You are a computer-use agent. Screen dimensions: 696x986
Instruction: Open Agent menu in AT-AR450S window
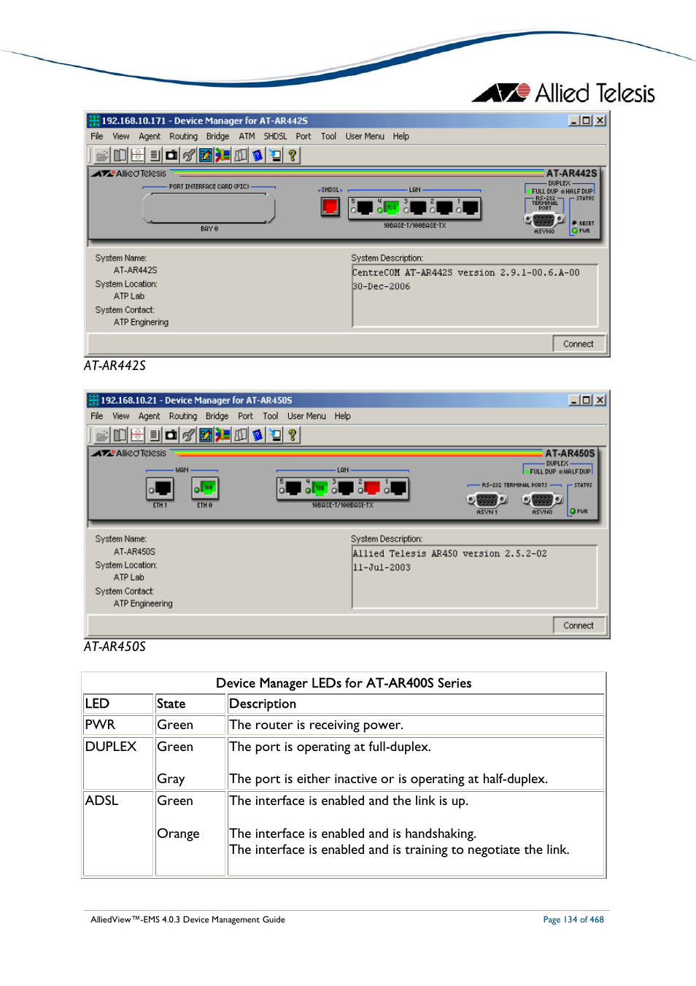click(150, 417)
